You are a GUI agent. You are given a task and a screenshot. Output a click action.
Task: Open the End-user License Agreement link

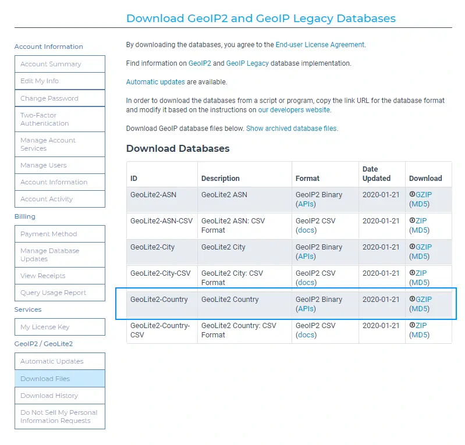[320, 45]
